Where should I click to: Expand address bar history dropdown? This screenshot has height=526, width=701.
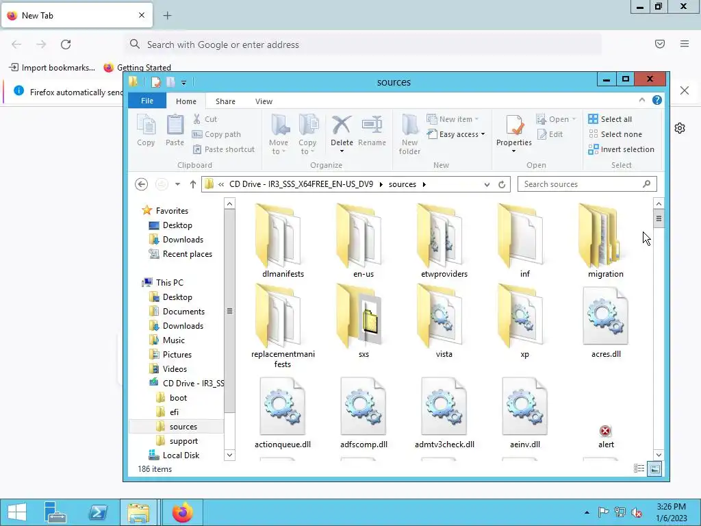click(x=487, y=184)
